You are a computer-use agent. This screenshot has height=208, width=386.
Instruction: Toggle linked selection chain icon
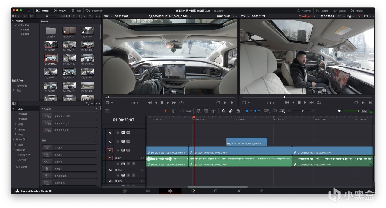pos(231,111)
